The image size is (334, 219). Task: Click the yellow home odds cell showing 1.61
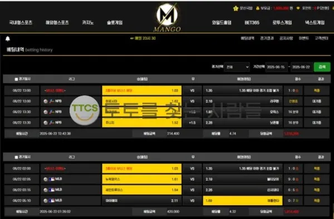(141, 179)
